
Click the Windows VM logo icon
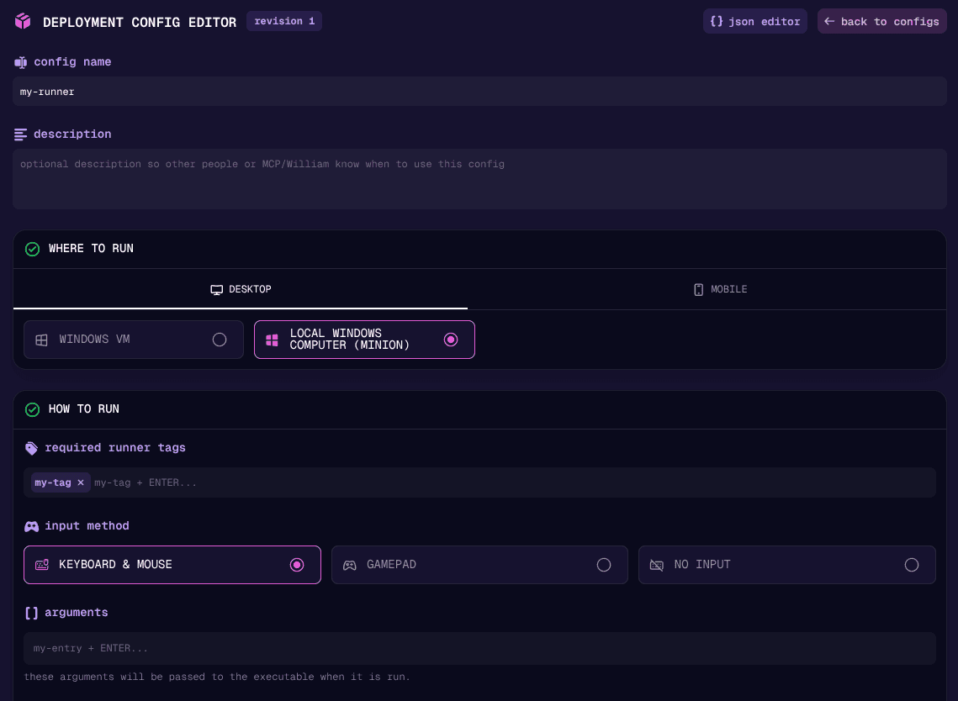[41, 340]
